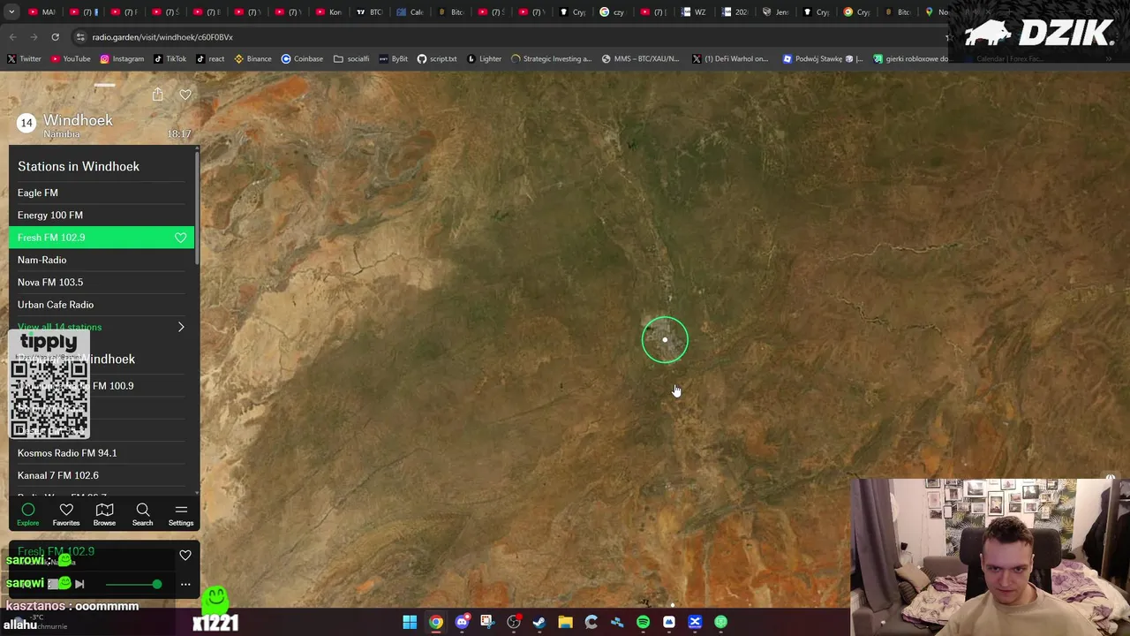
Task: Play Kosmos Radio FM 94.1
Action: [102, 453]
